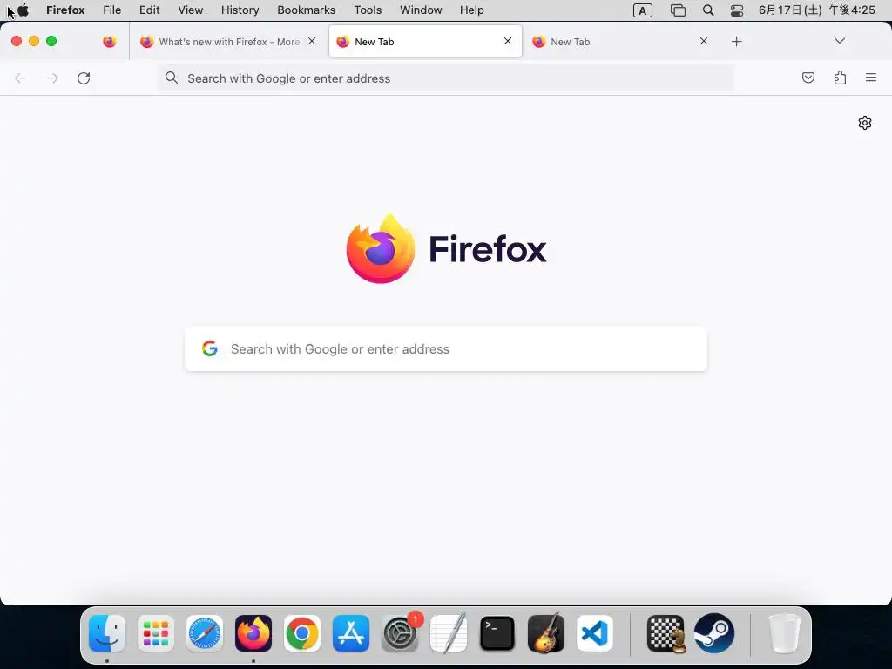
Task: Click the center Google search box
Action: pyautogui.click(x=446, y=348)
